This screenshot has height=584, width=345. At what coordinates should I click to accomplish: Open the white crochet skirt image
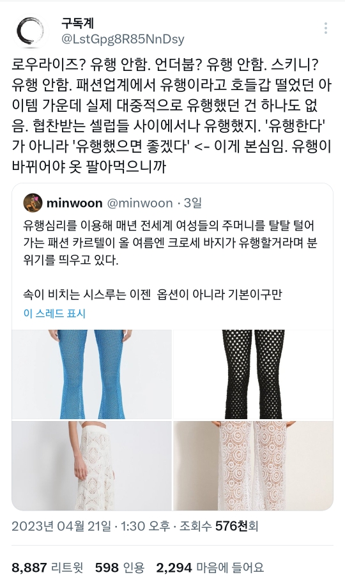[91, 466]
